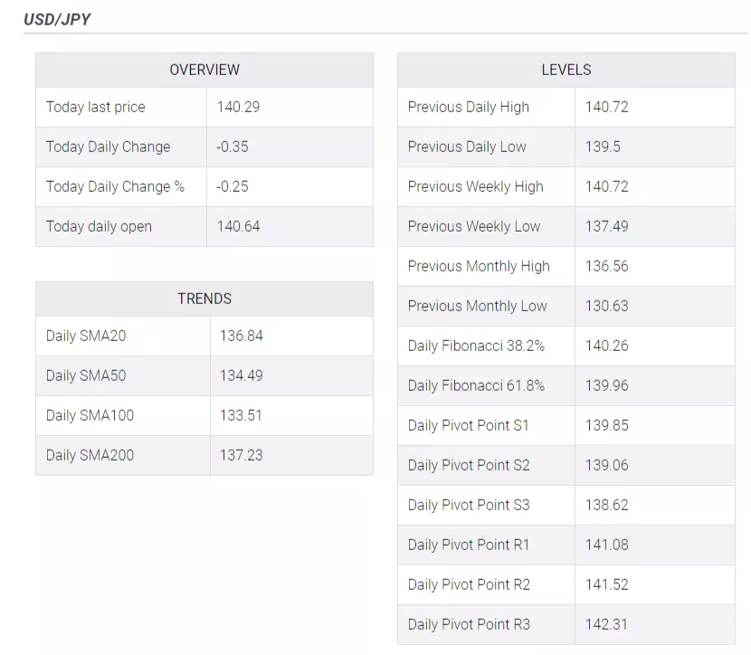Click the Today Daily Change label
This screenshot has width=751, height=655.
pos(109,147)
